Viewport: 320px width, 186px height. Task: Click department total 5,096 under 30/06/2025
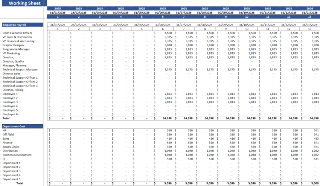(x=168, y=183)
